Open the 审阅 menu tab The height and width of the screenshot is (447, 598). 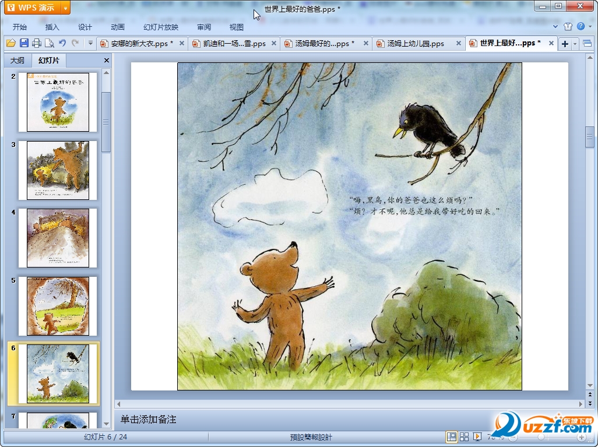pyautogui.click(x=204, y=27)
